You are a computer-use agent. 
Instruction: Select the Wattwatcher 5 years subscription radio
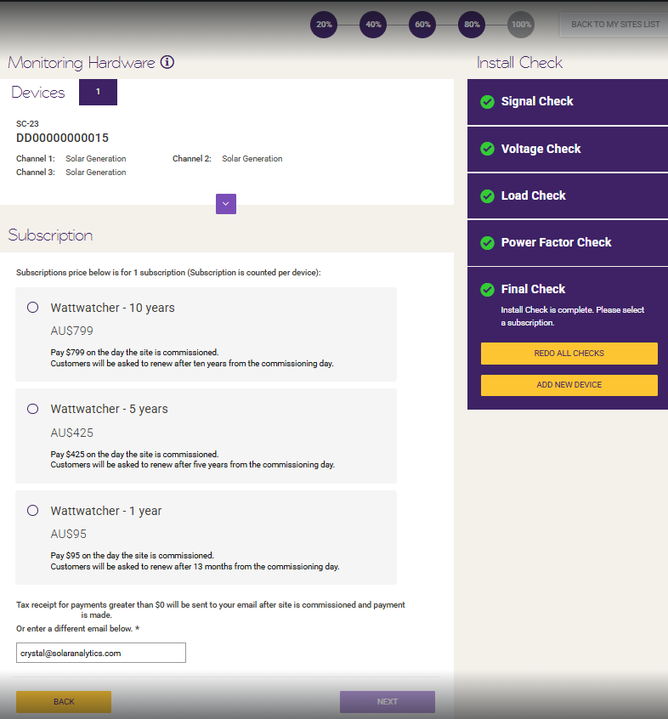coord(32,409)
